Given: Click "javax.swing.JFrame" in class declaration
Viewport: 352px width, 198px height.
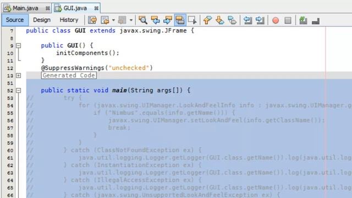Looking at the screenshot, I should coord(153,31).
